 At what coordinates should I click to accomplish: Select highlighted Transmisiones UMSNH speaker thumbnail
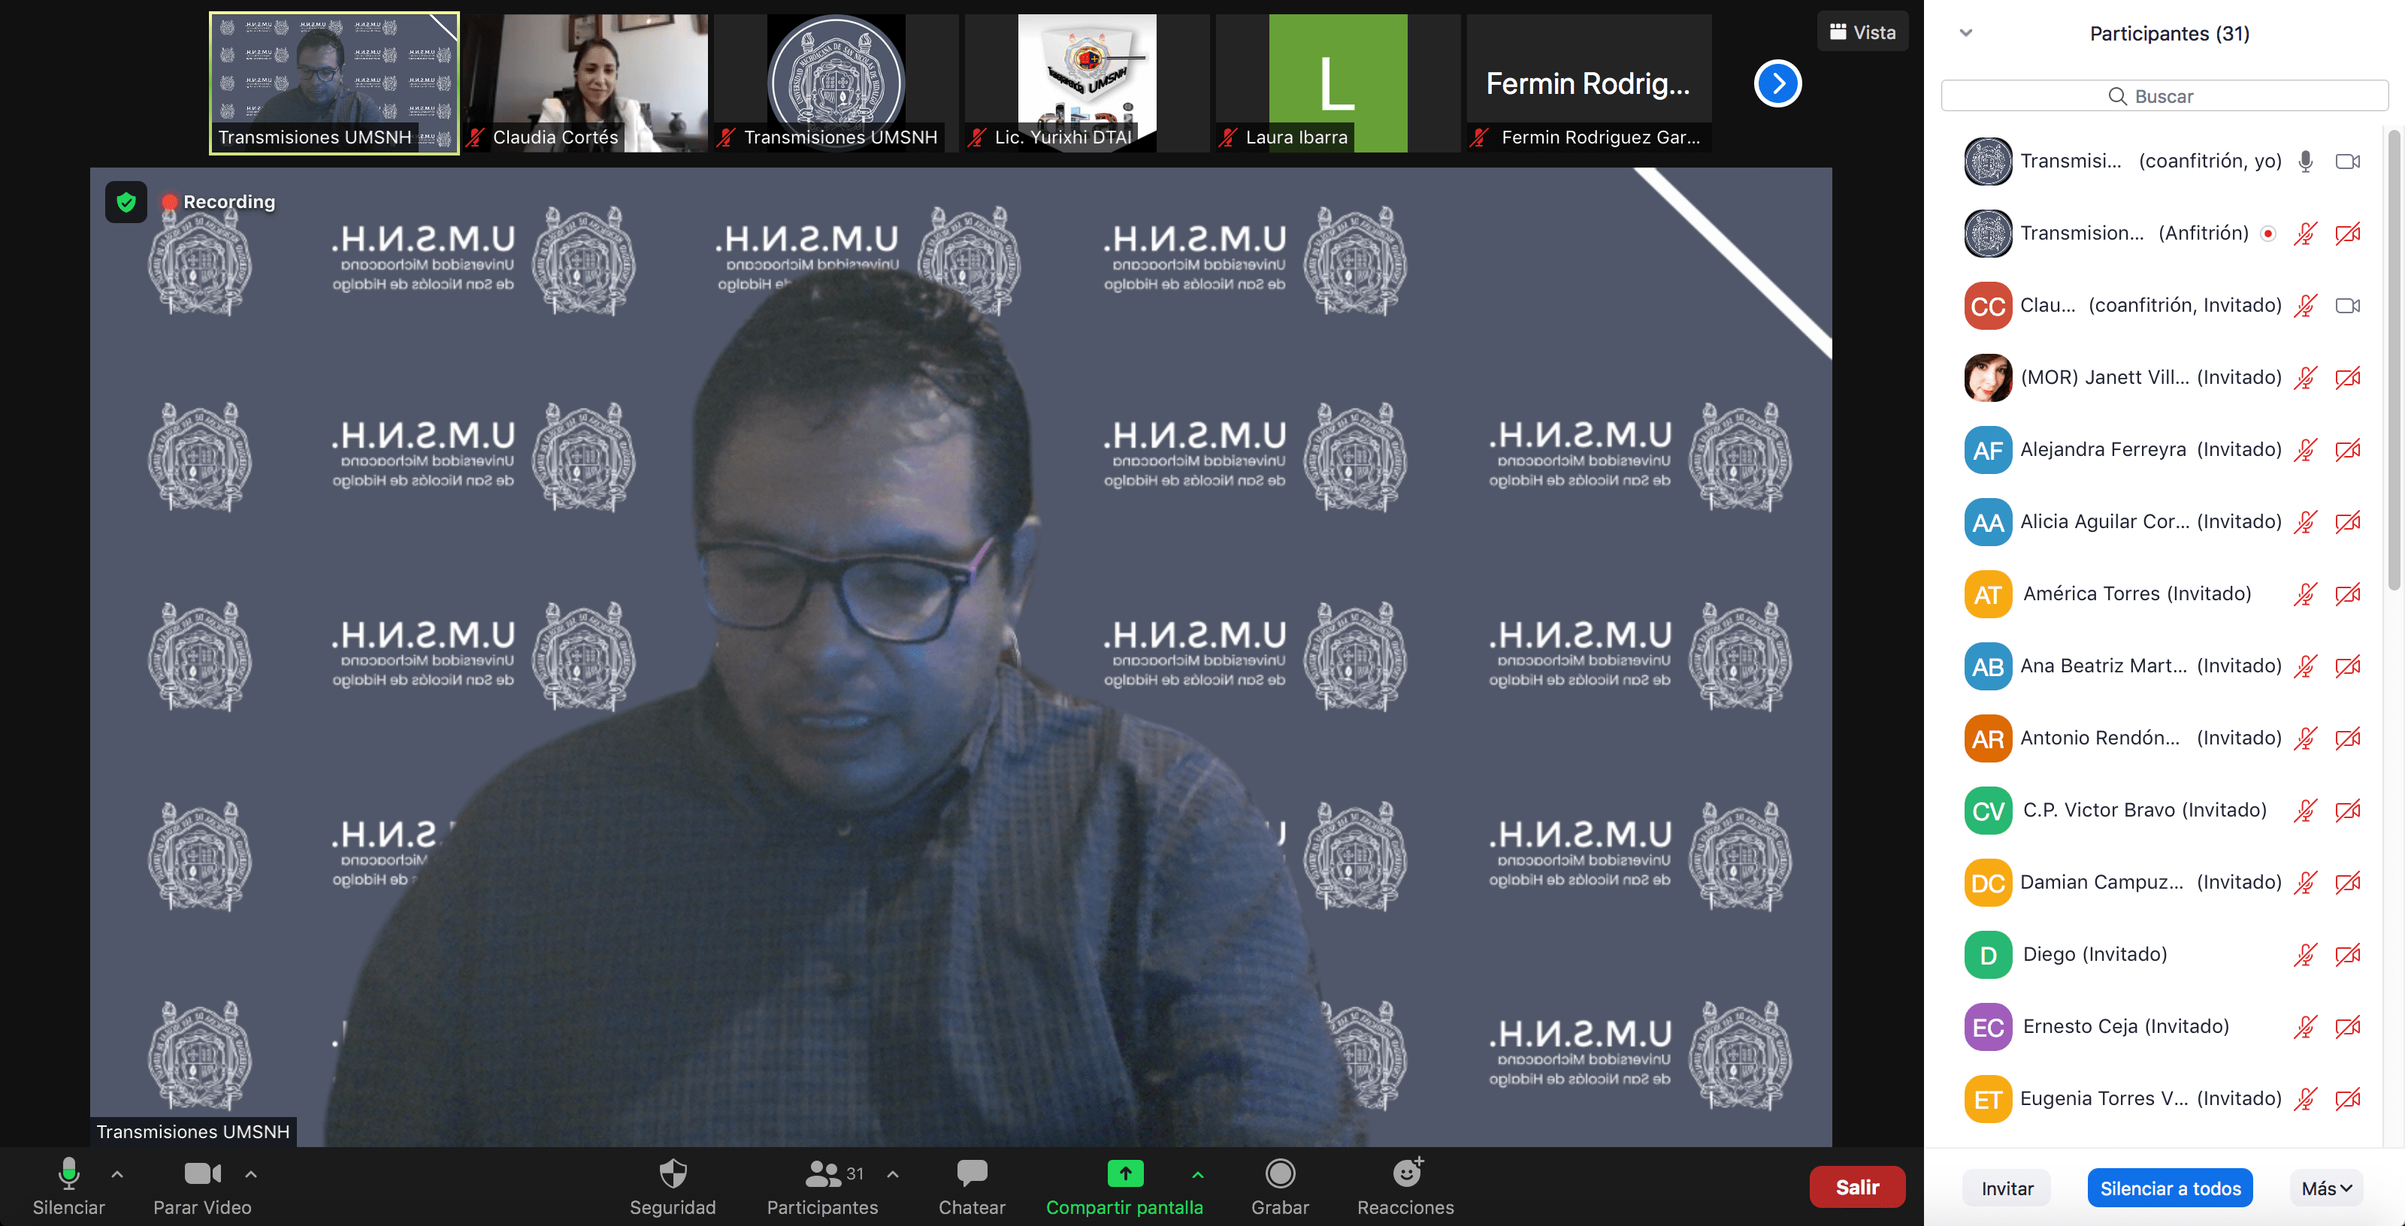tap(334, 83)
